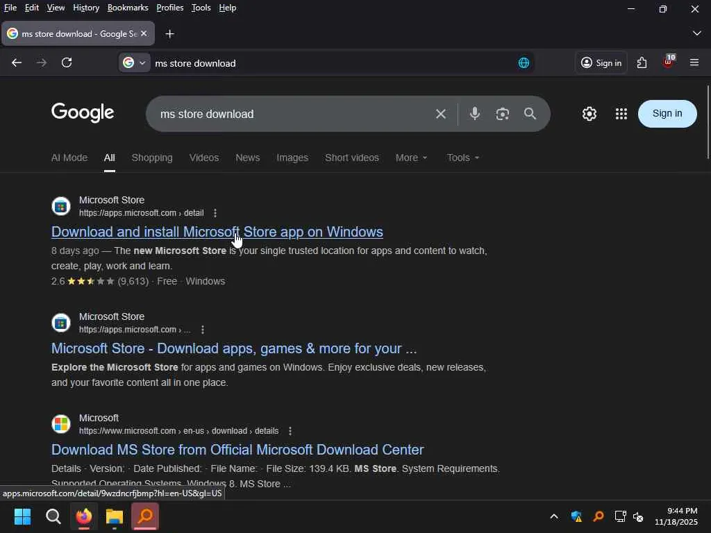Click inside the Google search query field

point(290,114)
